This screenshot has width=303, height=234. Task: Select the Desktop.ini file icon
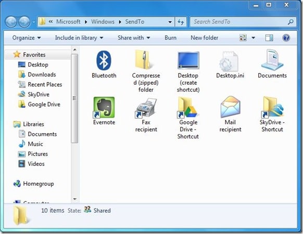pyautogui.click(x=229, y=61)
